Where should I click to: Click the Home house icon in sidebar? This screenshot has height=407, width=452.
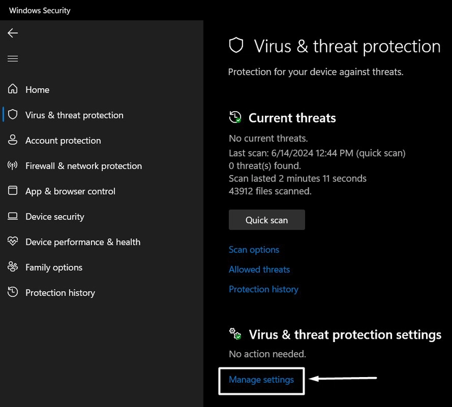12,89
